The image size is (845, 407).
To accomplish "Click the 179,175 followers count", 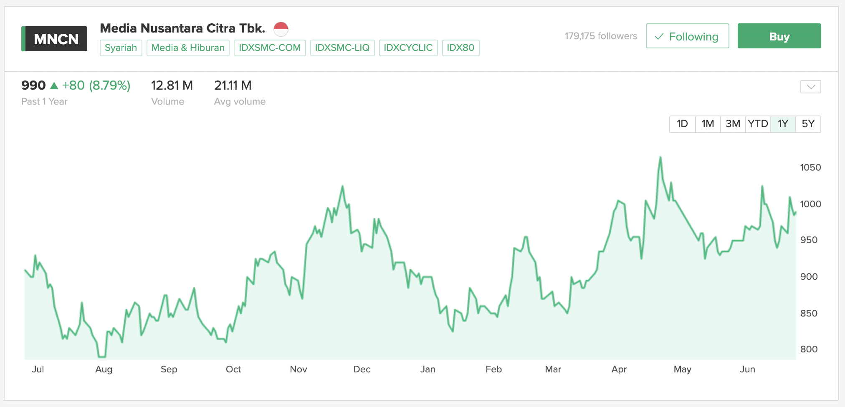I will 601,36.
